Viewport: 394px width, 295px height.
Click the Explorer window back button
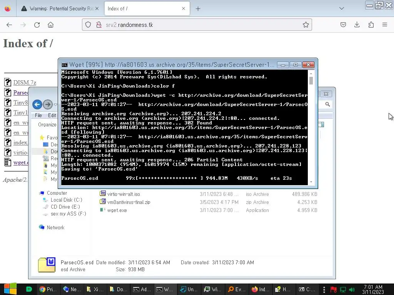pyautogui.click(x=37, y=104)
